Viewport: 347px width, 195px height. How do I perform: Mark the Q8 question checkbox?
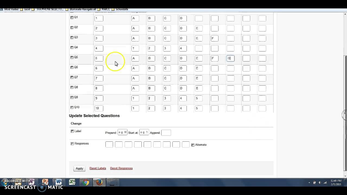[72, 87]
